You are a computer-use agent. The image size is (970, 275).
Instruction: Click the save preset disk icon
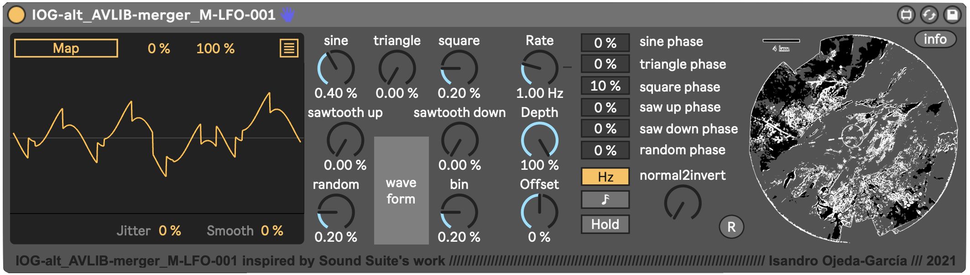[x=952, y=15]
